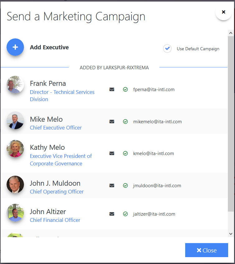Click the scrollbar up arrow
235x264 pixels.
231,32
